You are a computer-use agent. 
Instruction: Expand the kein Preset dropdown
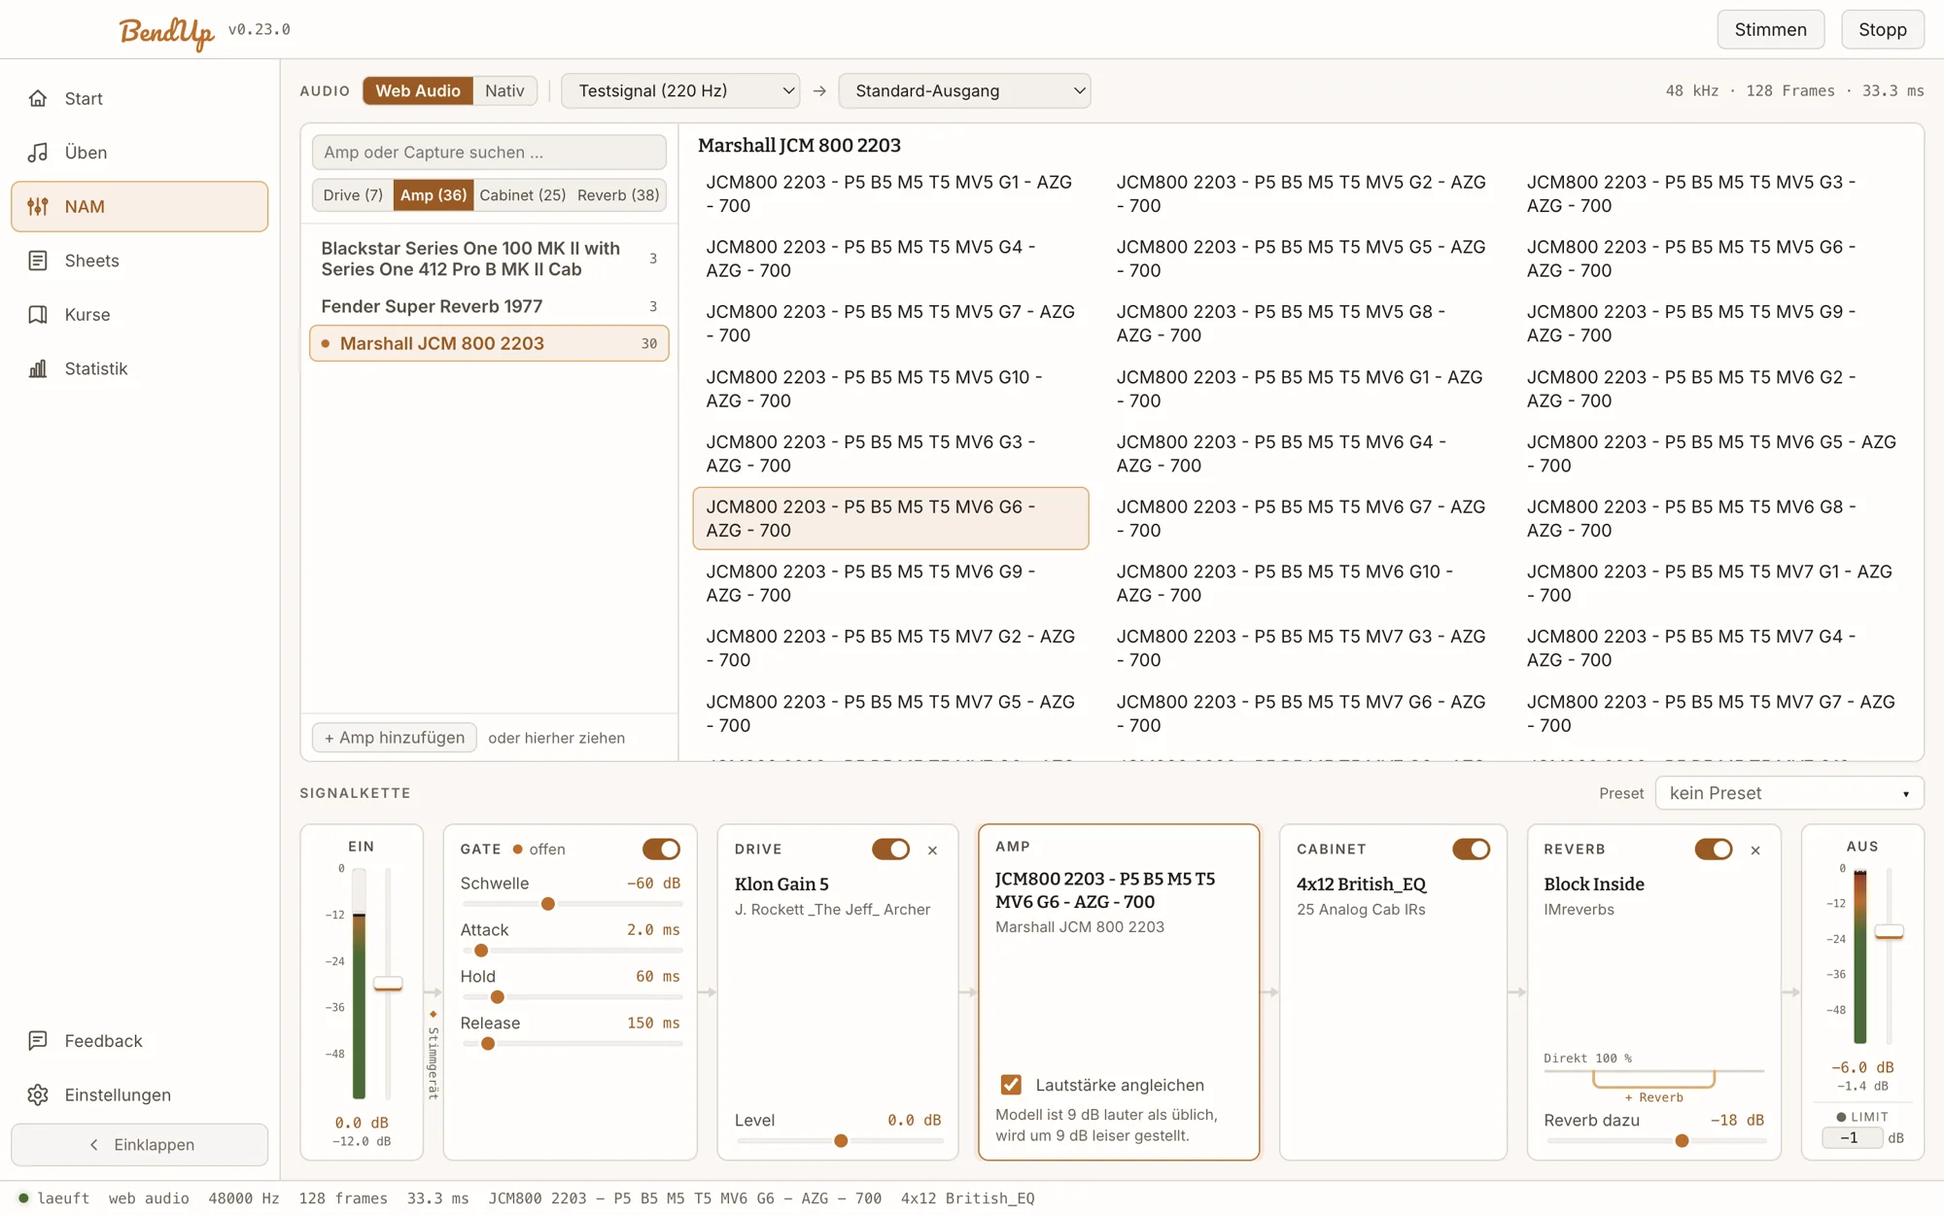[x=1789, y=793]
